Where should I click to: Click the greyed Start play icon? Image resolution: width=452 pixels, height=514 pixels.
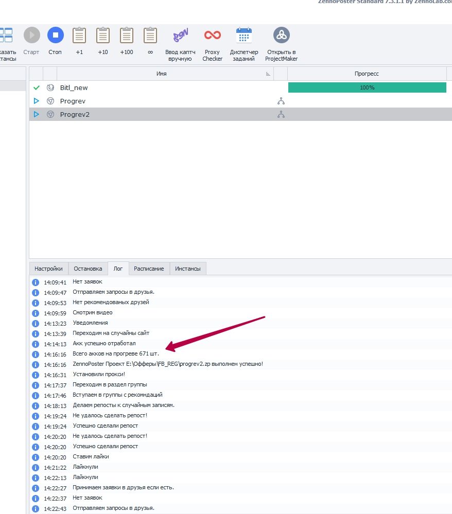pos(32,35)
